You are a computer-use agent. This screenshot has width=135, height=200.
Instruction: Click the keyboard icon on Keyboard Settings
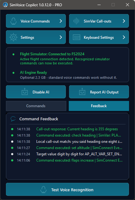pos(77,37)
